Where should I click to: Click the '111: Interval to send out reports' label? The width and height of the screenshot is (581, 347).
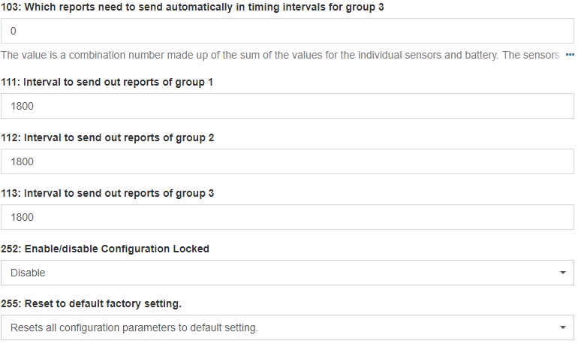pyautogui.click(x=107, y=82)
